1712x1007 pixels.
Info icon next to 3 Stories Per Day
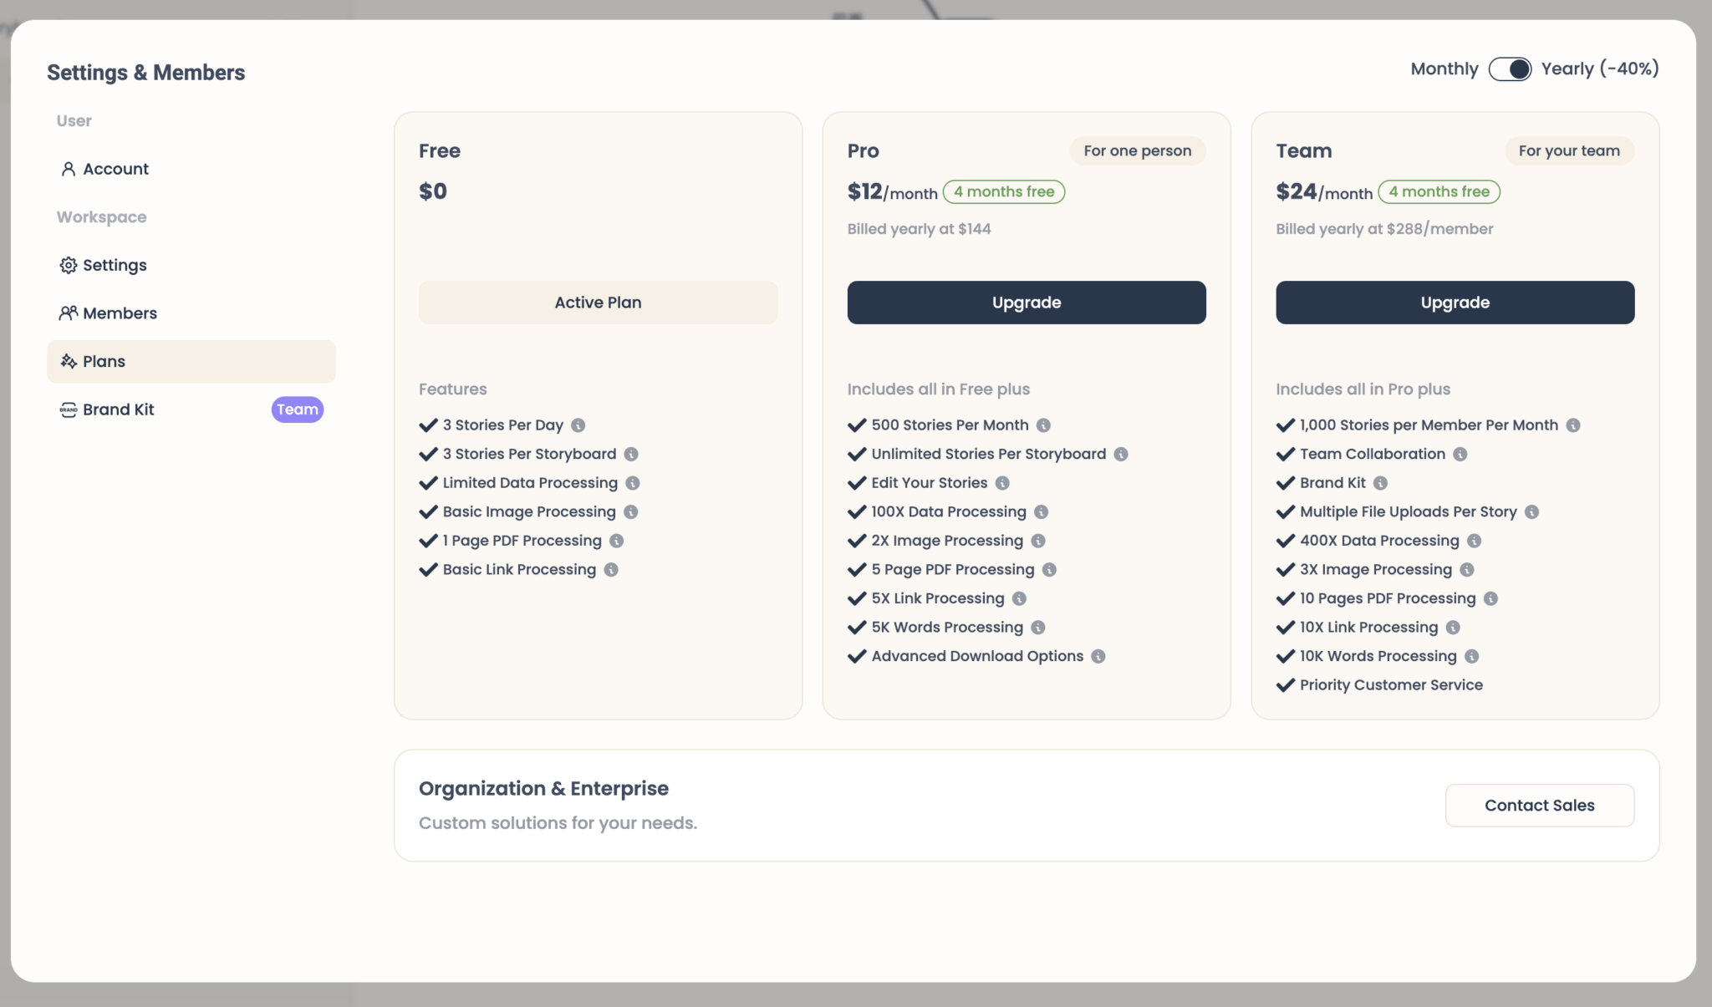578,425
